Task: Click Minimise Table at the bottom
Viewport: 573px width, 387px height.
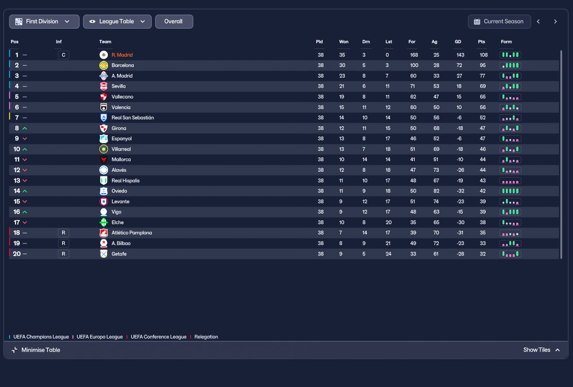Action: 36,350
